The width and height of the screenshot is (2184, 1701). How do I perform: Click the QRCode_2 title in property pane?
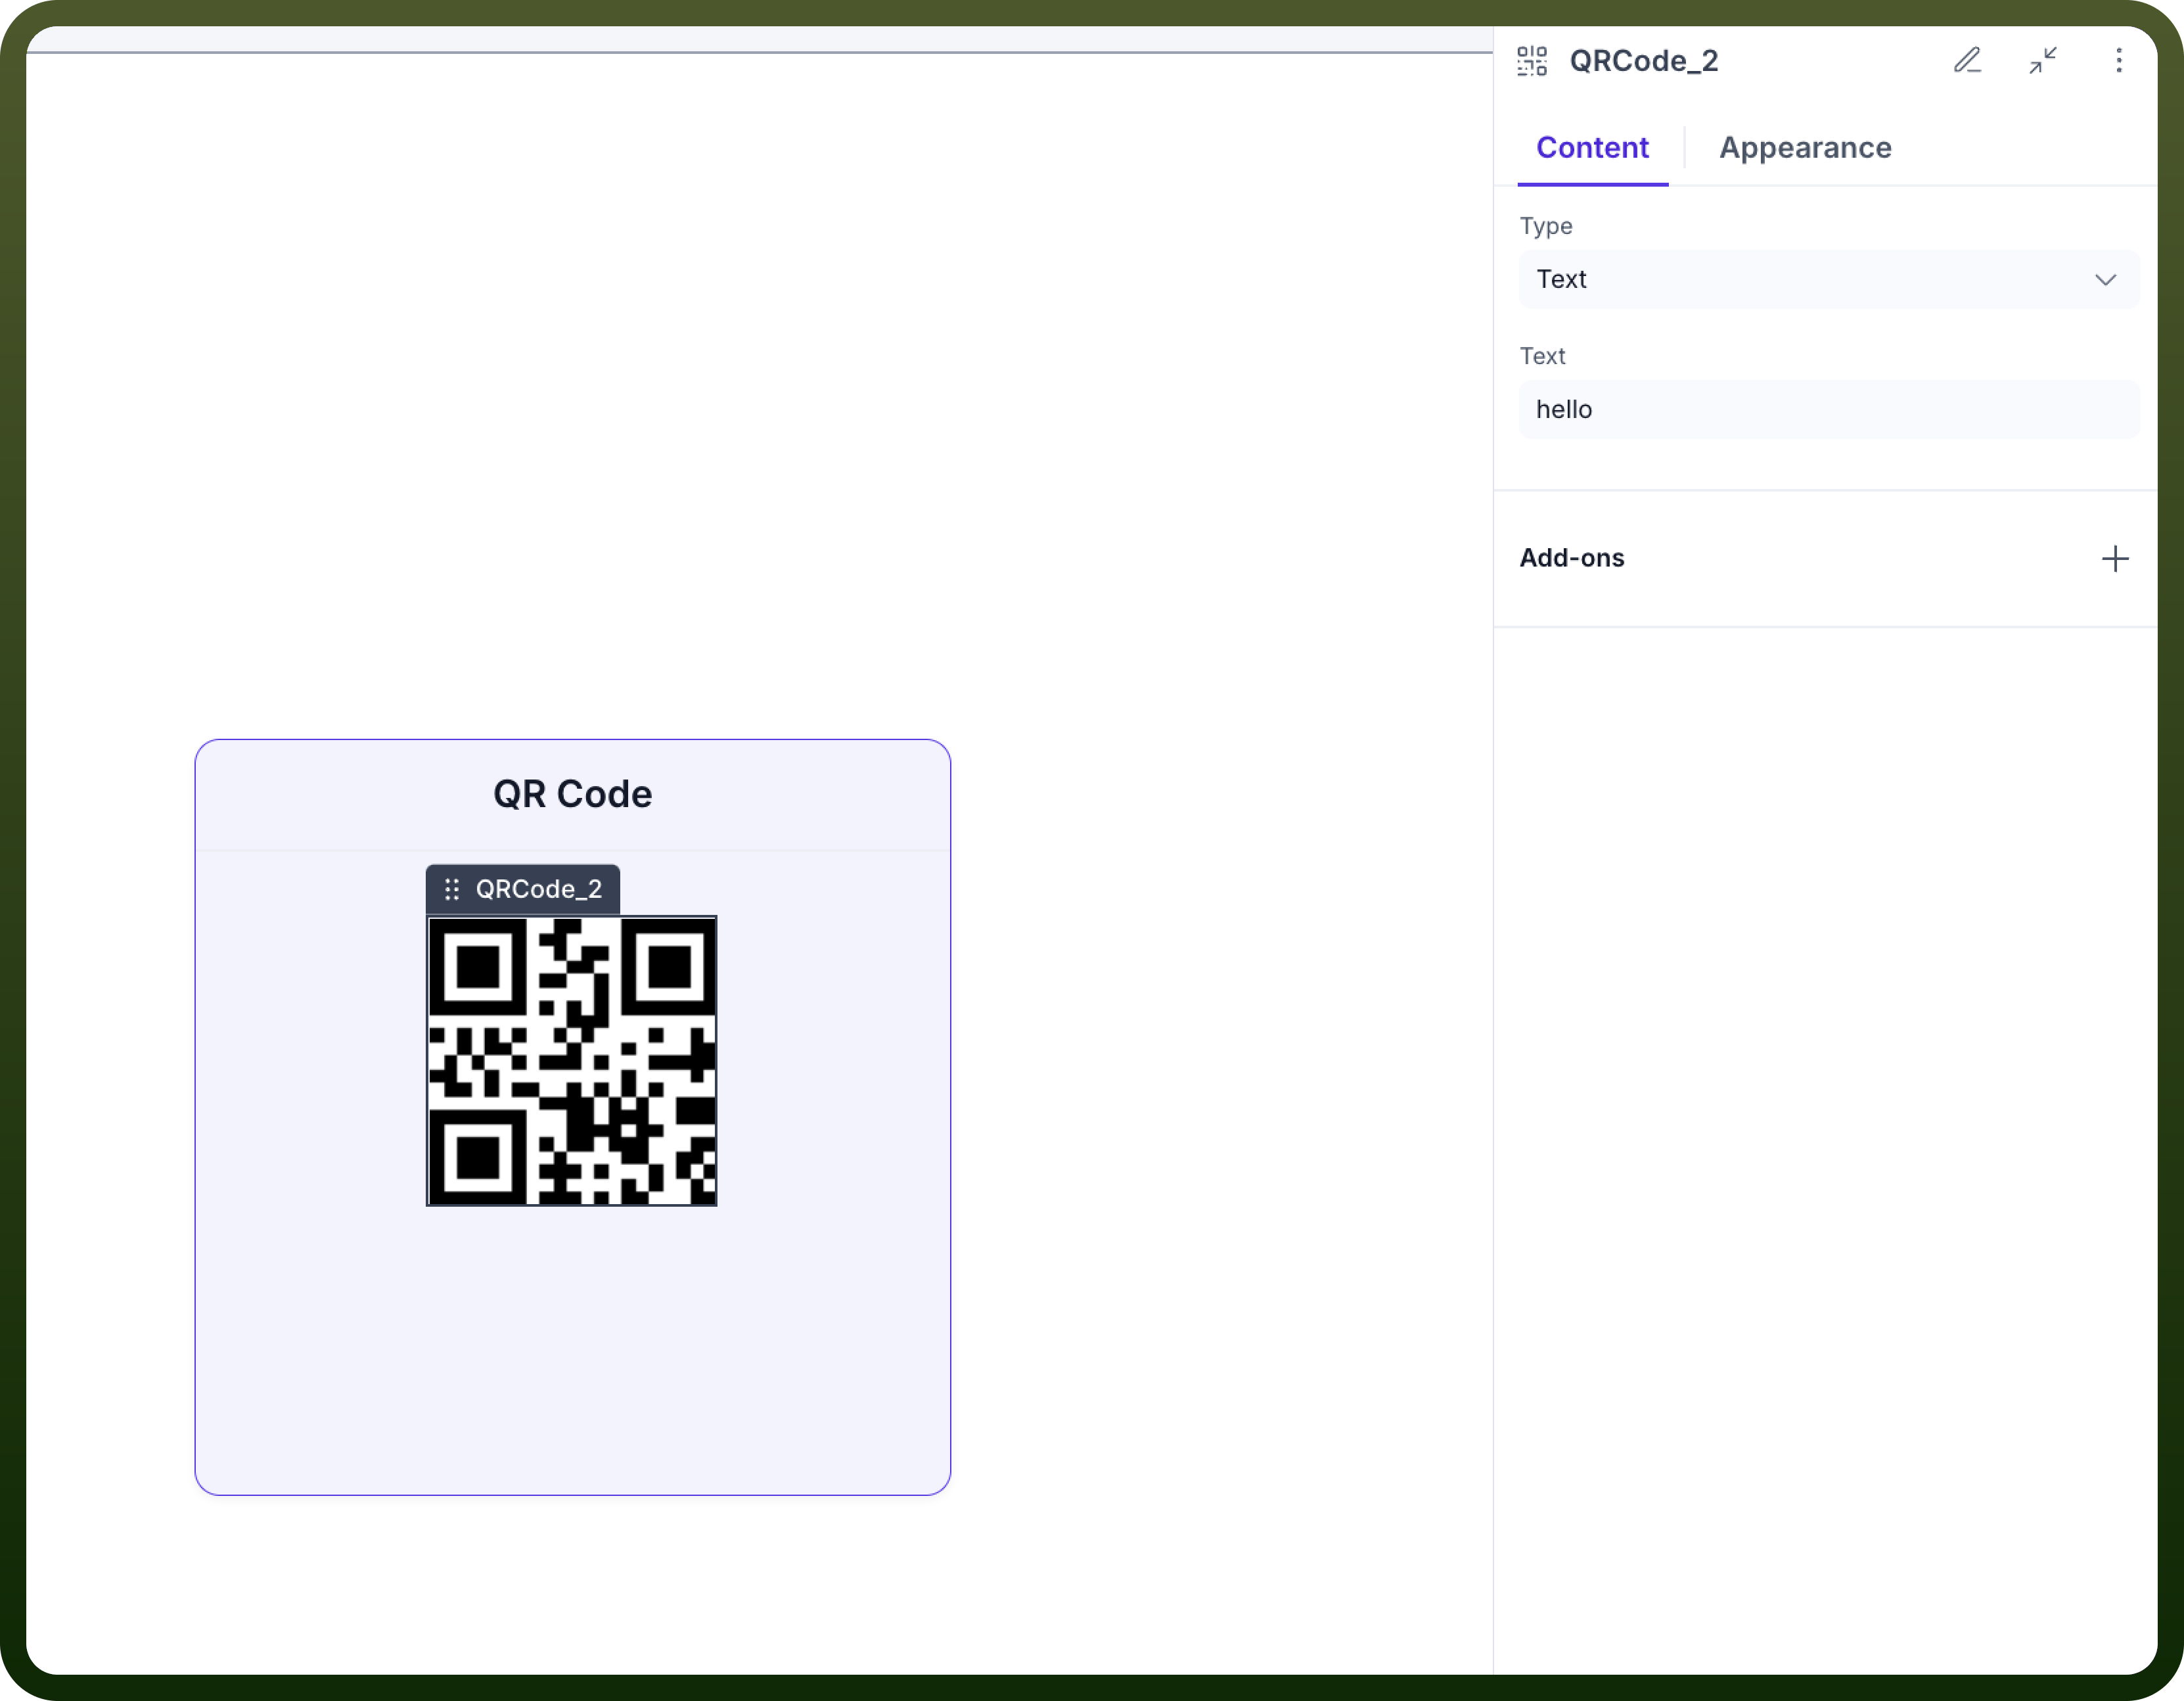(1643, 61)
